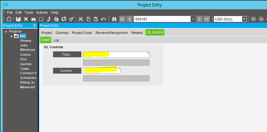Select the GL Control tab
The height and width of the screenshot is (132, 267).
click(x=155, y=32)
